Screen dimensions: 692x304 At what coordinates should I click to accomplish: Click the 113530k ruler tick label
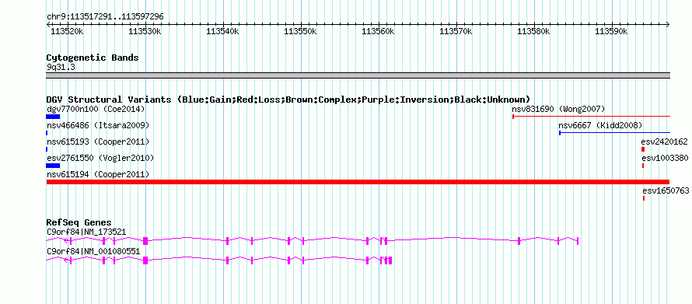(145, 32)
